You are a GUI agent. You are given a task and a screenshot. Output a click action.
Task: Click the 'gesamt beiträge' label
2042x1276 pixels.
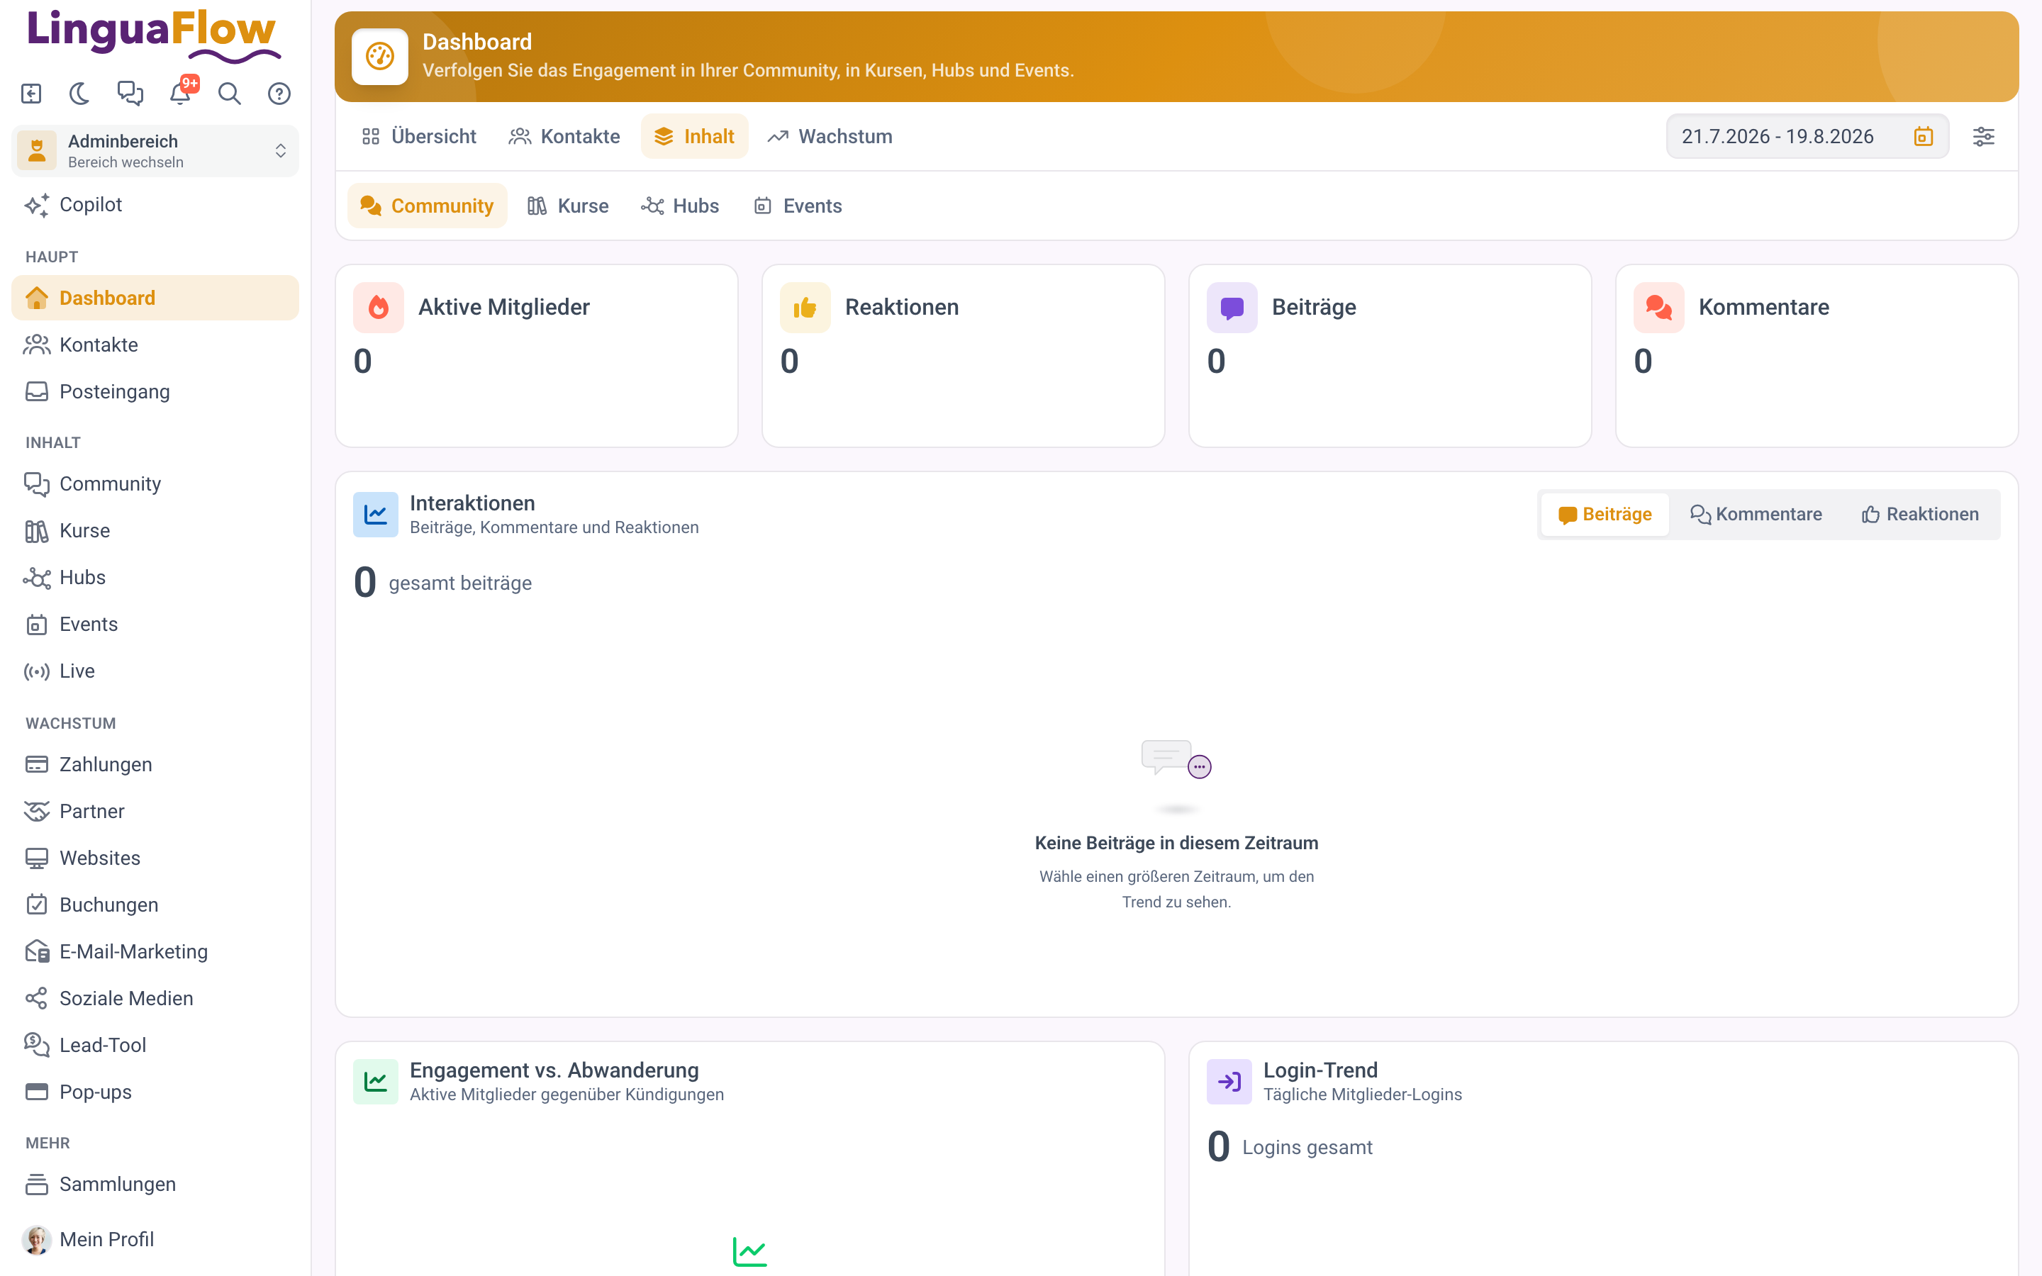pyautogui.click(x=460, y=583)
